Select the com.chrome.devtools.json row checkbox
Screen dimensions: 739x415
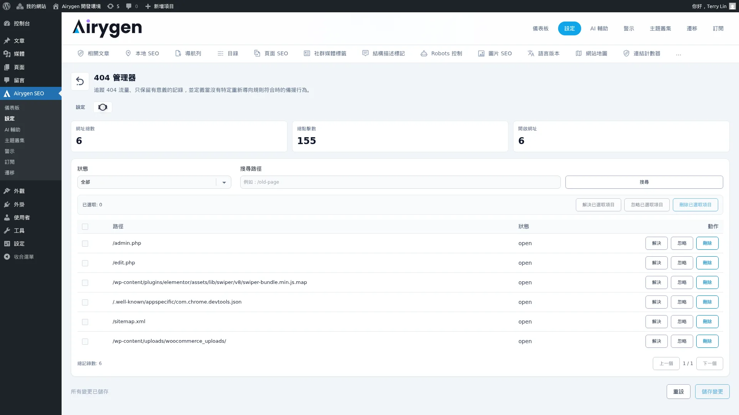pyautogui.click(x=85, y=302)
